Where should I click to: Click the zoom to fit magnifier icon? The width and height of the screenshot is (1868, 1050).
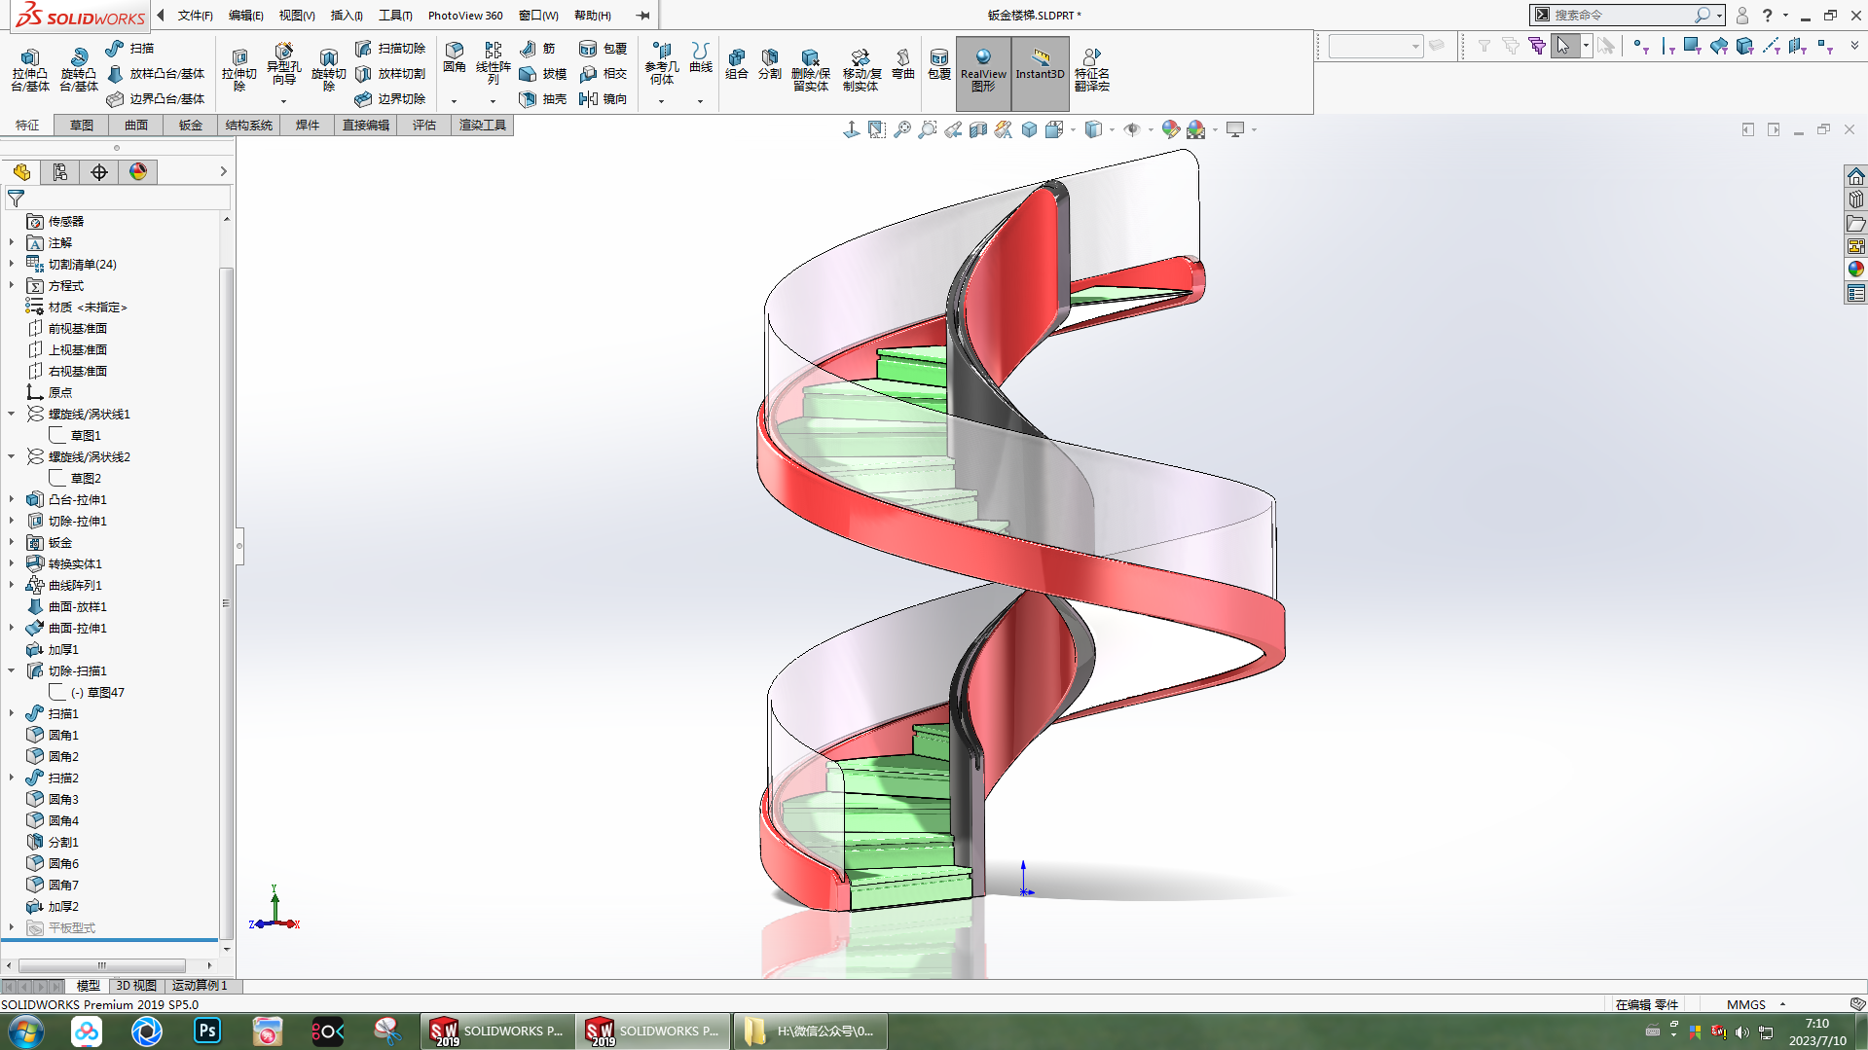902,129
